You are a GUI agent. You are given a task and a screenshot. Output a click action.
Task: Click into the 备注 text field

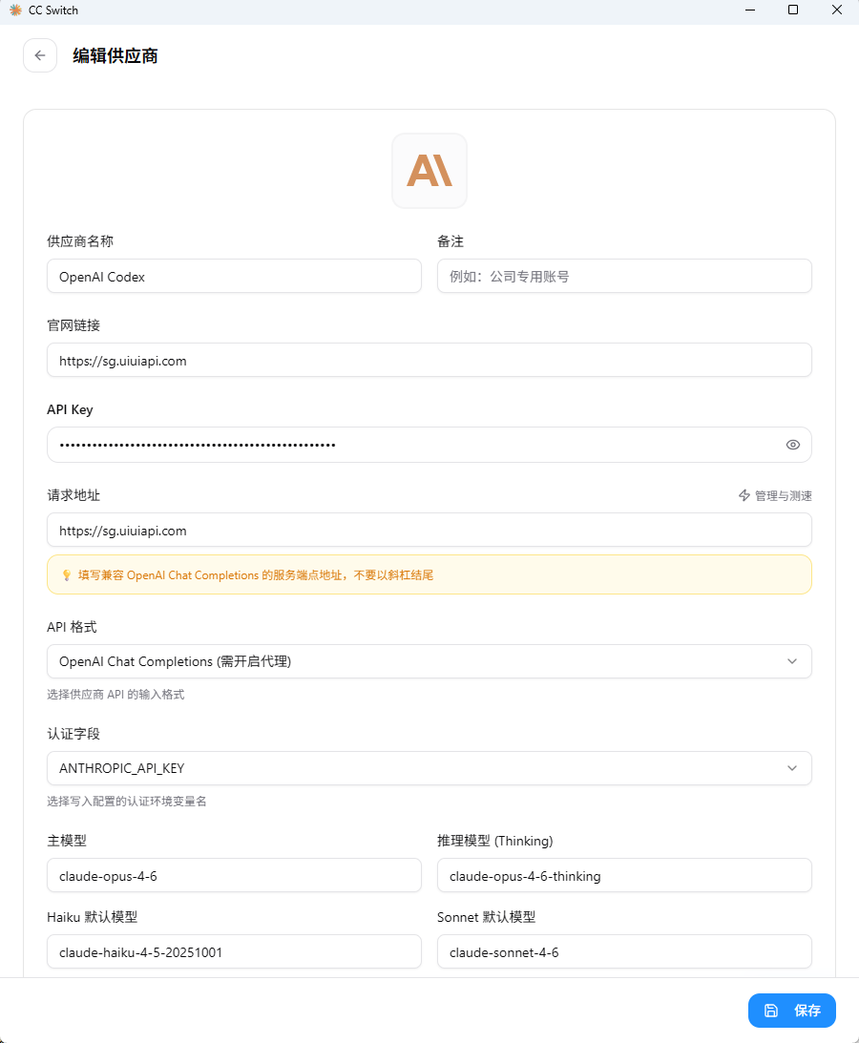tap(624, 277)
